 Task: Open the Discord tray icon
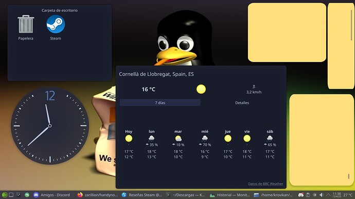pos(301,195)
